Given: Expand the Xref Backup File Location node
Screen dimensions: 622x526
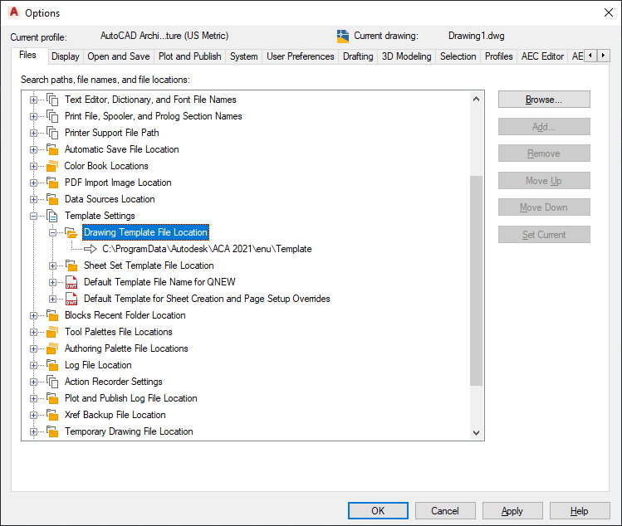Looking at the screenshot, I should 34,416.
